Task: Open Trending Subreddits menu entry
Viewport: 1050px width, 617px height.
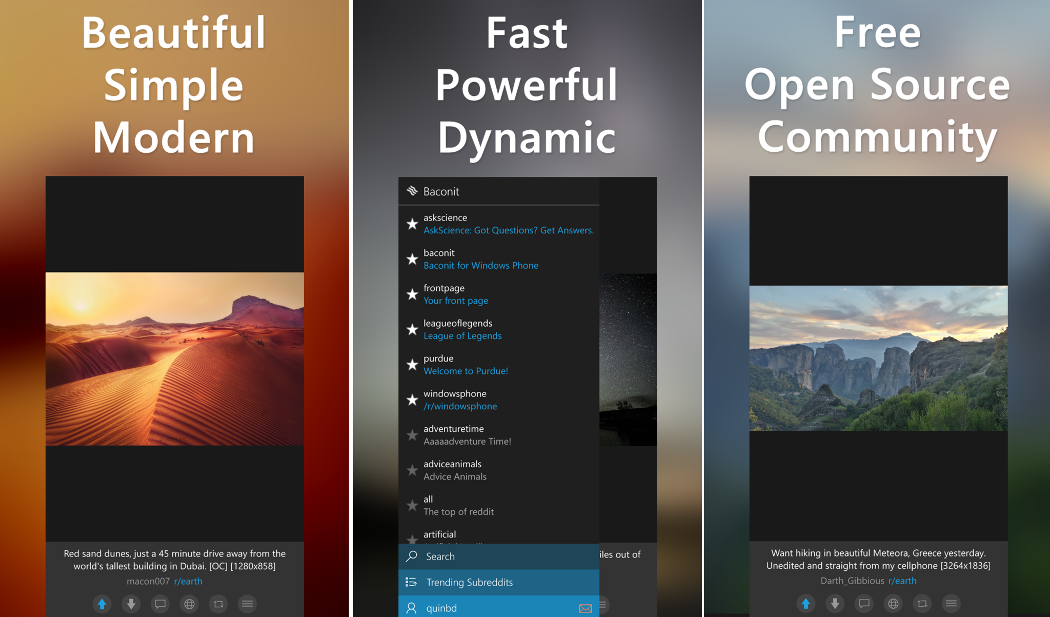Action: click(x=469, y=582)
